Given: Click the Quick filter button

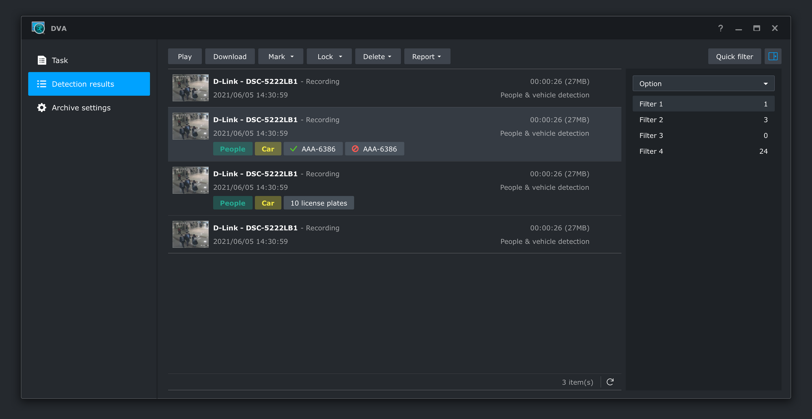Looking at the screenshot, I should (x=734, y=56).
